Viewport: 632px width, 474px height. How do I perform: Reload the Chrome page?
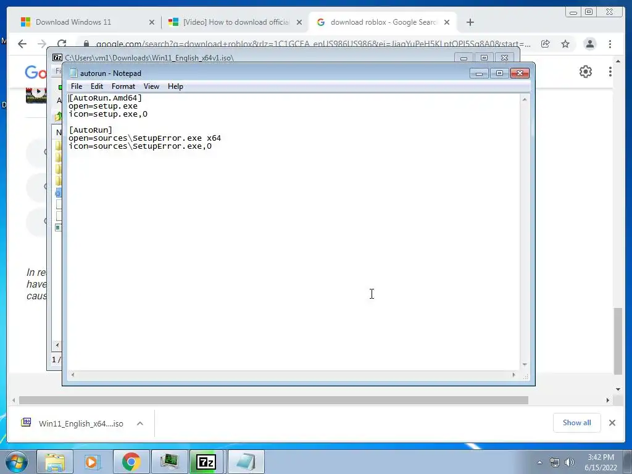point(62,44)
